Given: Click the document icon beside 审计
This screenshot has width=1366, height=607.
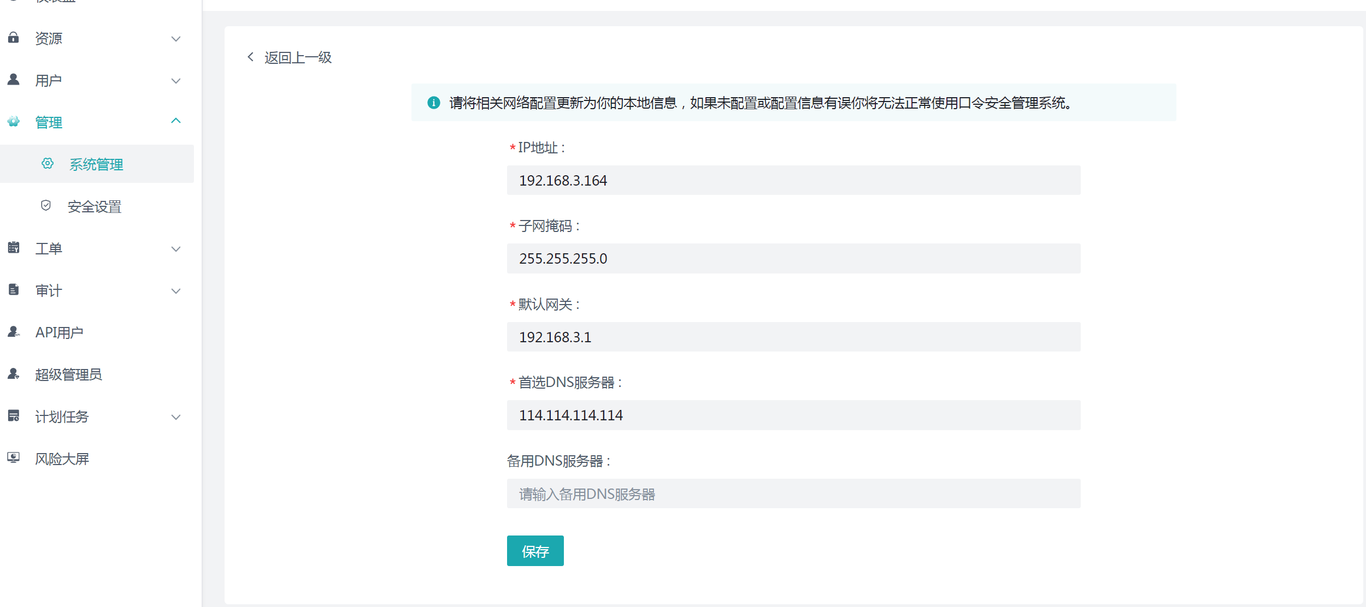Looking at the screenshot, I should pyautogui.click(x=14, y=290).
